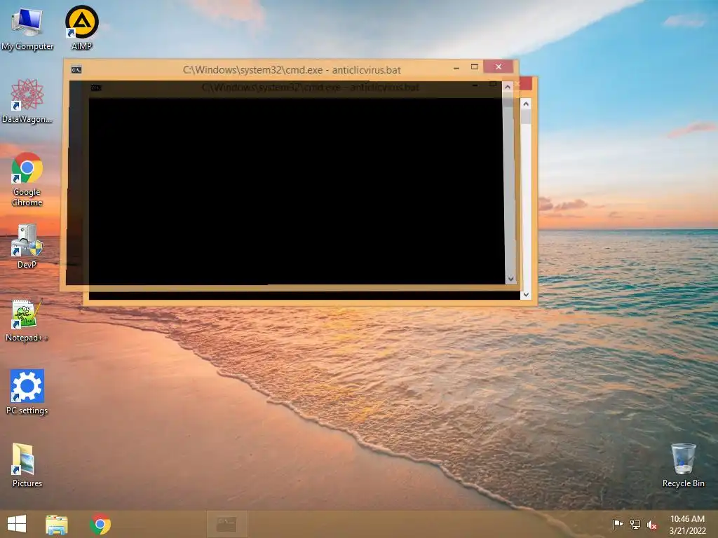This screenshot has height=538, width=718.
Task: Open File Explorer from the taskbar
Action: 57,524
